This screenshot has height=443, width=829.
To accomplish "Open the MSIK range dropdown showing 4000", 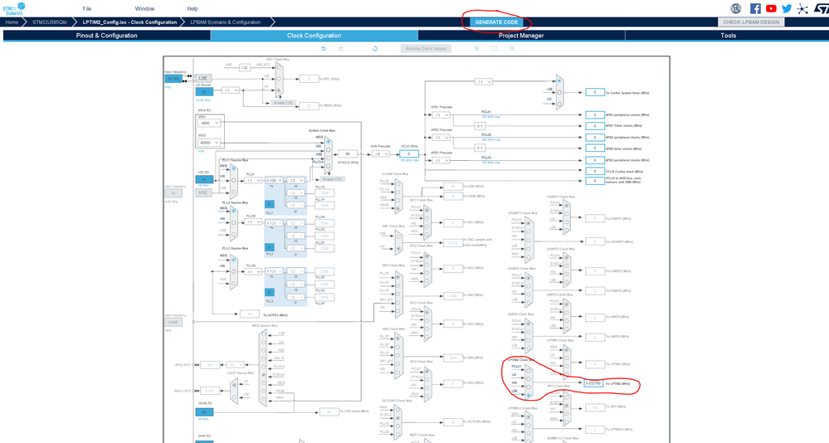I will click(209, 123).
